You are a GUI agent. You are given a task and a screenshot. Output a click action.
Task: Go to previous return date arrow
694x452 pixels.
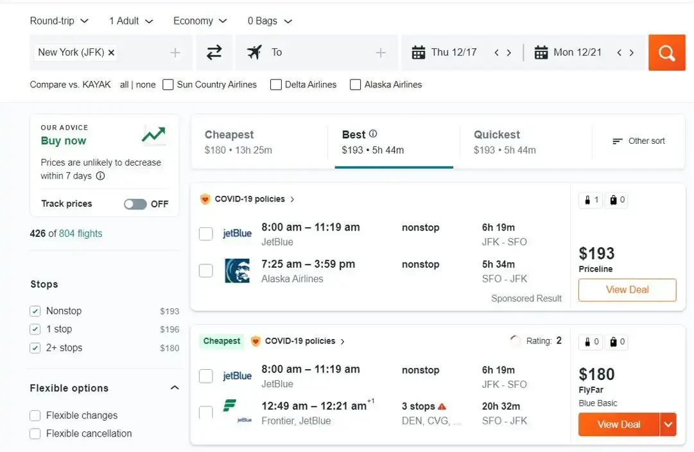619,53
